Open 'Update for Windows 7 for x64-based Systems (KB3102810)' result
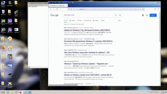Image resolution: width=167 pixels, height=94 pixels. (87, 30)
